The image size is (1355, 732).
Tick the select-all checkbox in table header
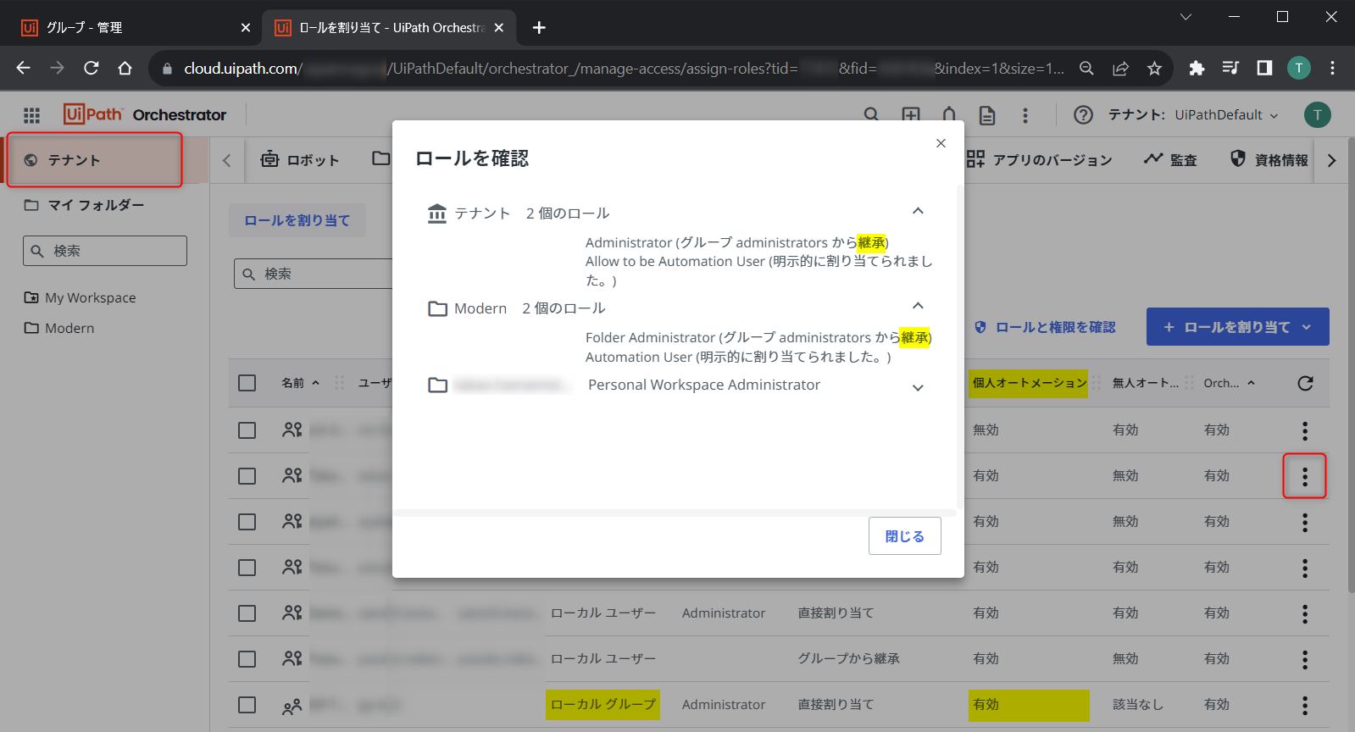pos(247,383)
